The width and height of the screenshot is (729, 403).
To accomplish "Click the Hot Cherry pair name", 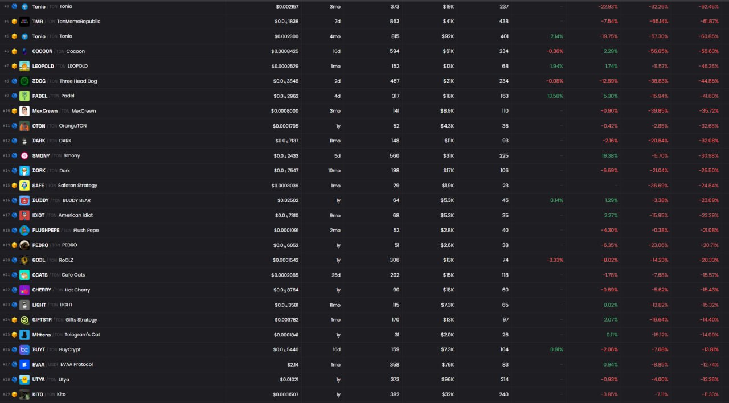I will click(77, 290).
